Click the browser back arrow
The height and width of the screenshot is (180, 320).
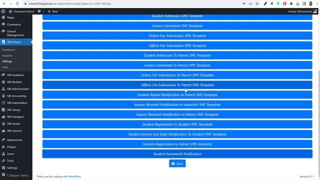click(4, 3)
